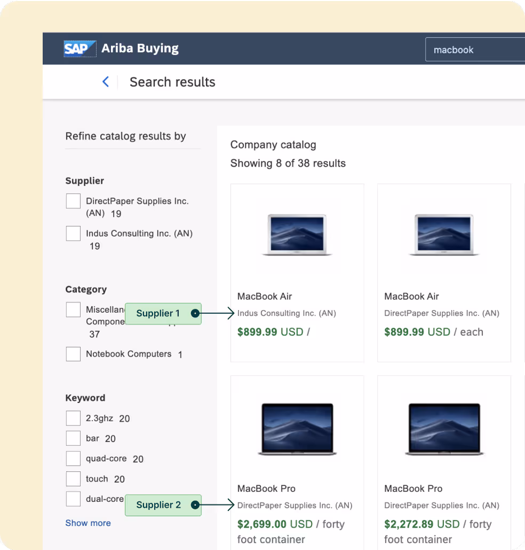525x550 pixels.
Task: Open MacBook Air title from Indus Consulting
Action: (x=265, y=297)
